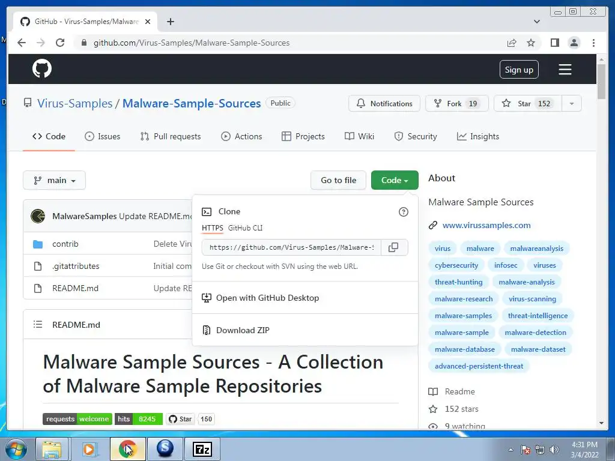
Task: Open the Virus-Samples owner link
Action: coord(75,103)
